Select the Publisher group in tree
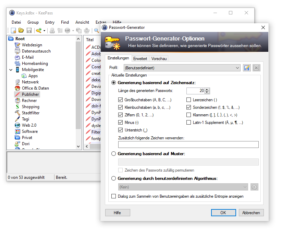Screen dimensions: 281x231 (x=30, y=94)
